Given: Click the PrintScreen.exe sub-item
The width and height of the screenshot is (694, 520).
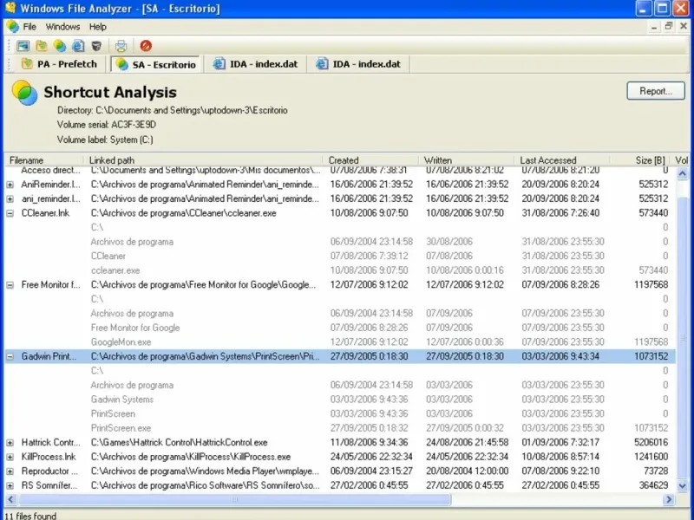Looking at the screenshot, I should pyautogui.click(x=121, y=428).
